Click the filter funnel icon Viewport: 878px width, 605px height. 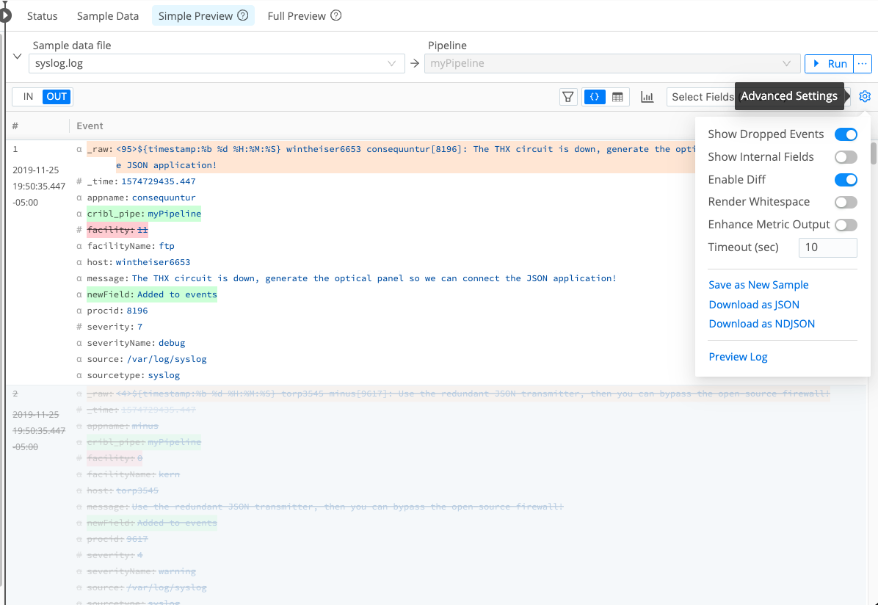[567, 97]
